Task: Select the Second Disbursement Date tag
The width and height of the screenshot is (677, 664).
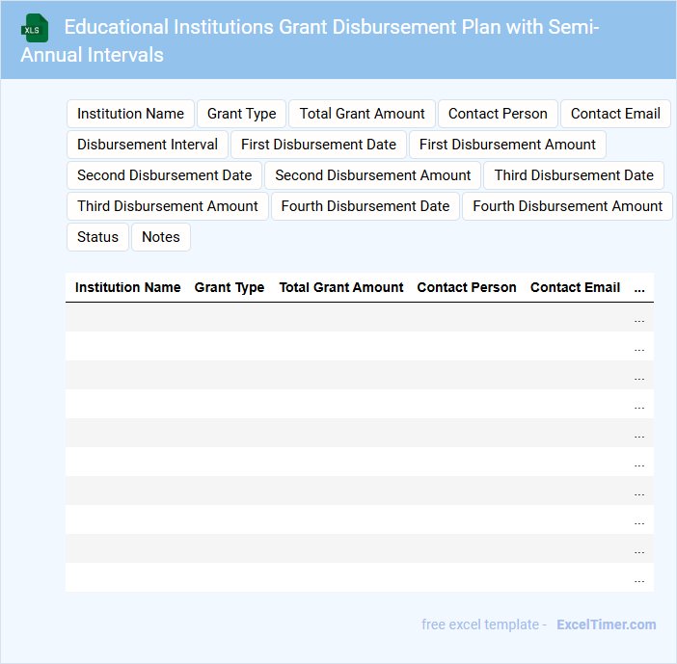Action: (x=164, y=175)
